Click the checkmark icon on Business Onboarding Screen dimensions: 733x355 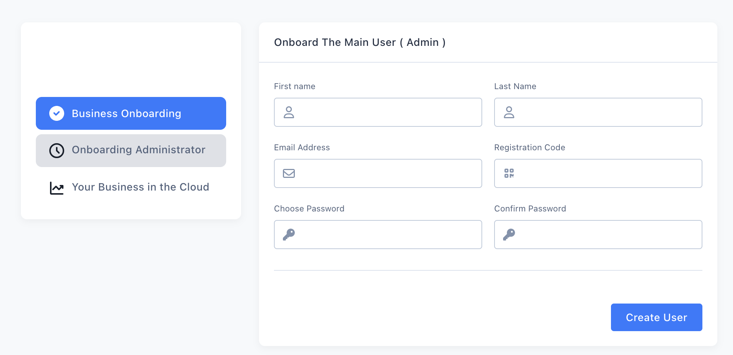pos(57,113)
